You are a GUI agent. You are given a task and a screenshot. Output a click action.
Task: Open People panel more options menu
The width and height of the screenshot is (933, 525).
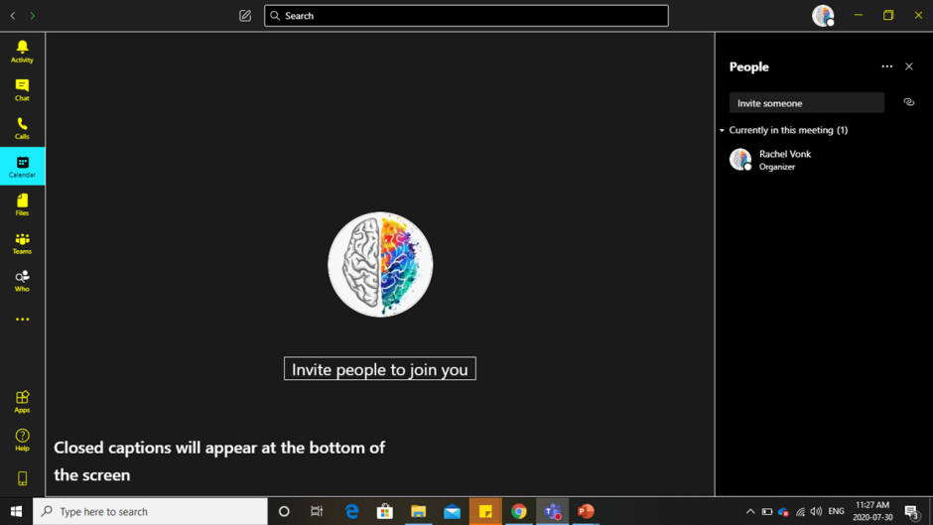[886, 66]
